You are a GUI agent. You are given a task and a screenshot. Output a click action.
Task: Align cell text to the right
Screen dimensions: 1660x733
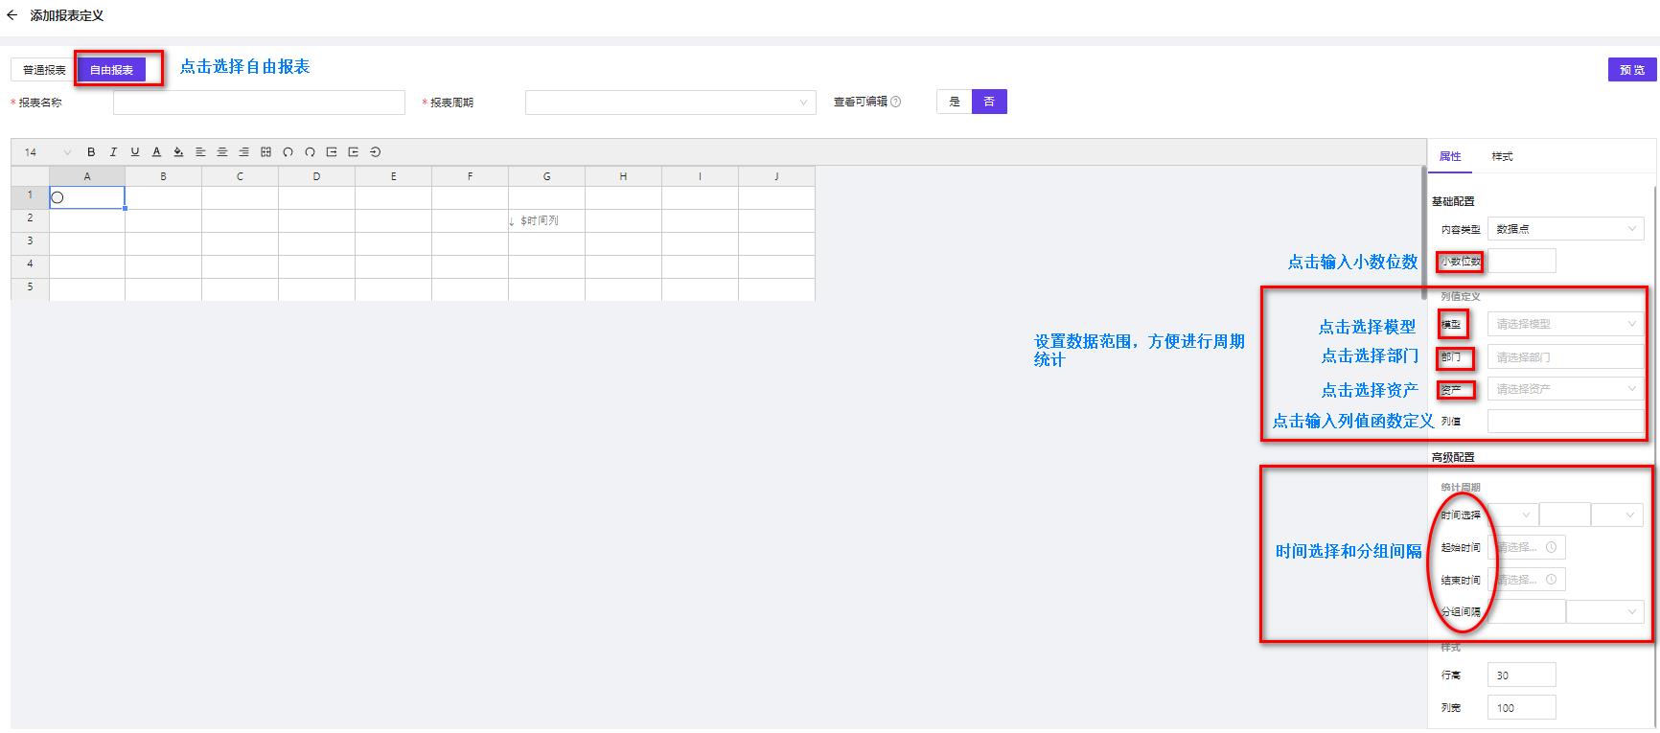coord(243,152)
